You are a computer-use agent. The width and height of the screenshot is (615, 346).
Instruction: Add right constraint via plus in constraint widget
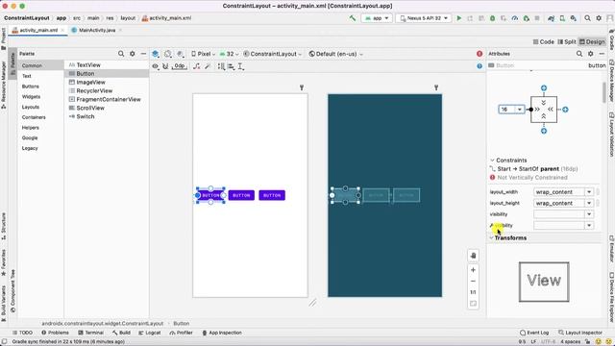[565, 110]
